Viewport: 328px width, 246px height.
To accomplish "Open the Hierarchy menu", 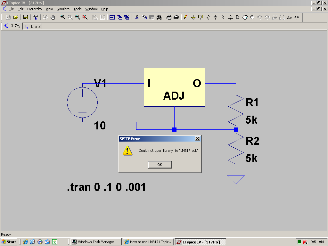I will [x=35, y=9].
